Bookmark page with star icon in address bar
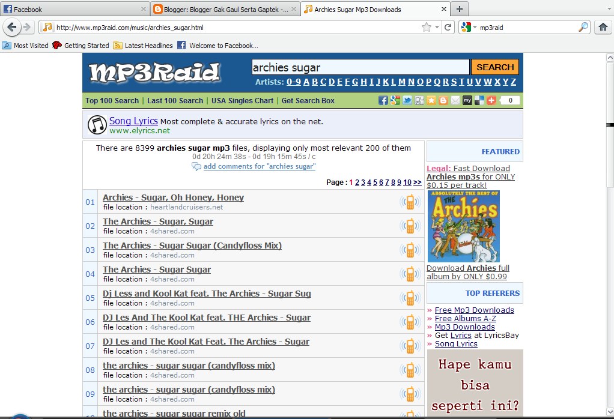This screenshot has width=614, height=419. coord(426,27)
